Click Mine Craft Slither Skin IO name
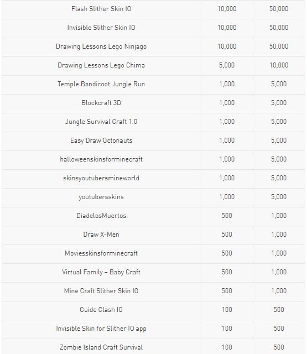 [x=101, y=291]
